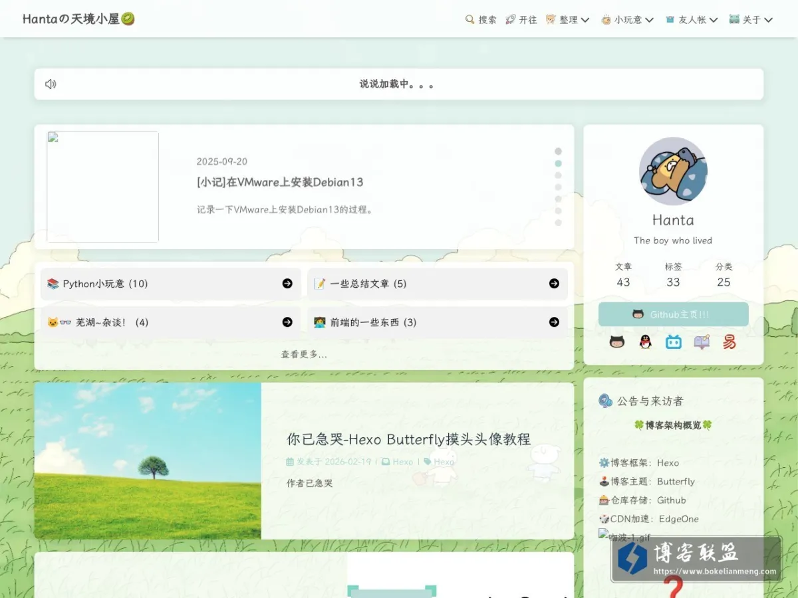Open the Hexo category with inbox icon
The width and height of the screenshot is (798, 598).
point(397,462)
